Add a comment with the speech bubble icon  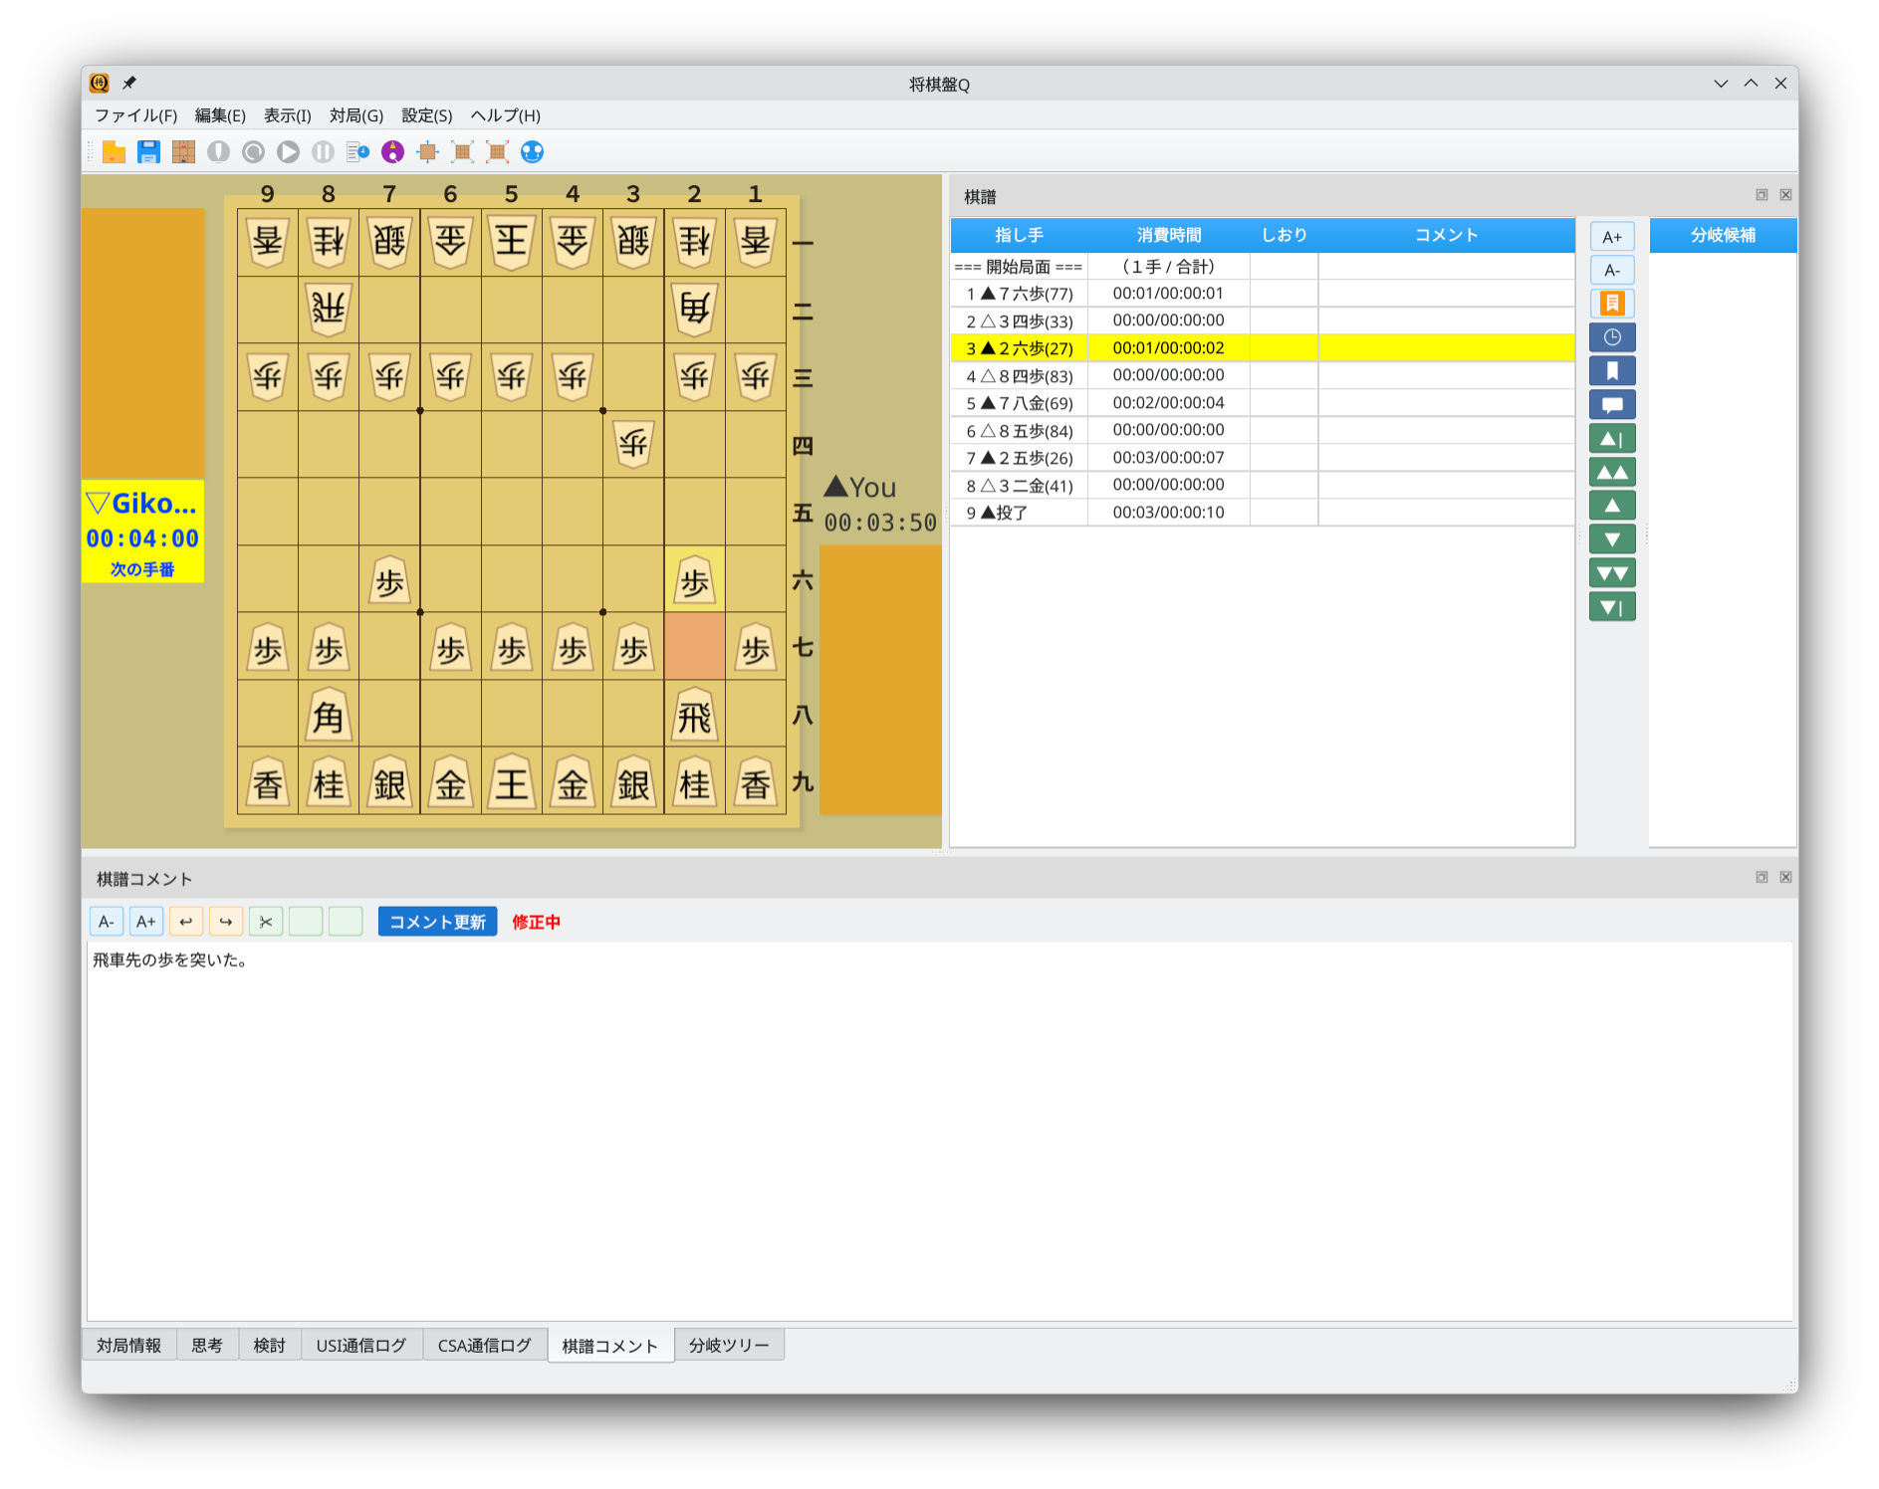(1612, 404)
